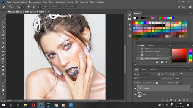Select the Move tool
193x108 pixels.
point(3,16)
